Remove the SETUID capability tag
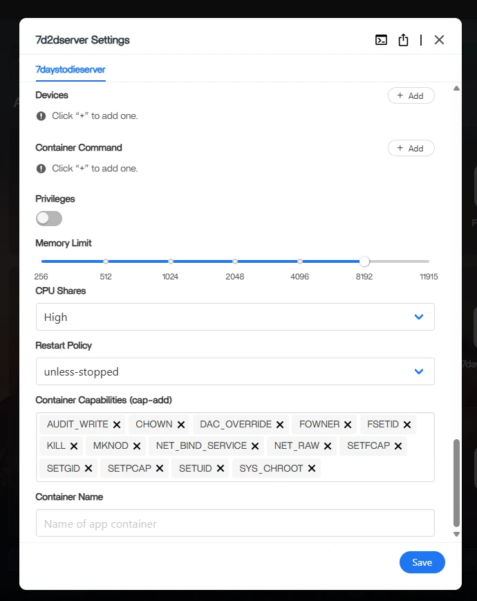477x601 pixels. [221, 468]
